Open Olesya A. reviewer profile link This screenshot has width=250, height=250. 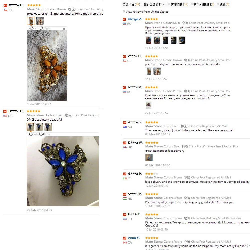[x=135, y=19]
